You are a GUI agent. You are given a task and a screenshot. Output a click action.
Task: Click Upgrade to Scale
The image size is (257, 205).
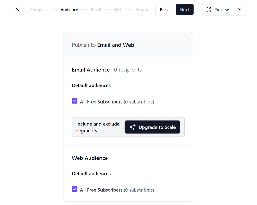click(x=152, y=127)
